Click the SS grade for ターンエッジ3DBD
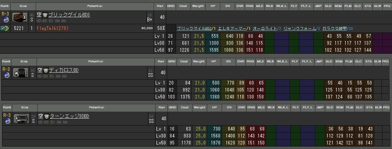The width and height of the screenshot is (392, 149). tap(151, 121)
